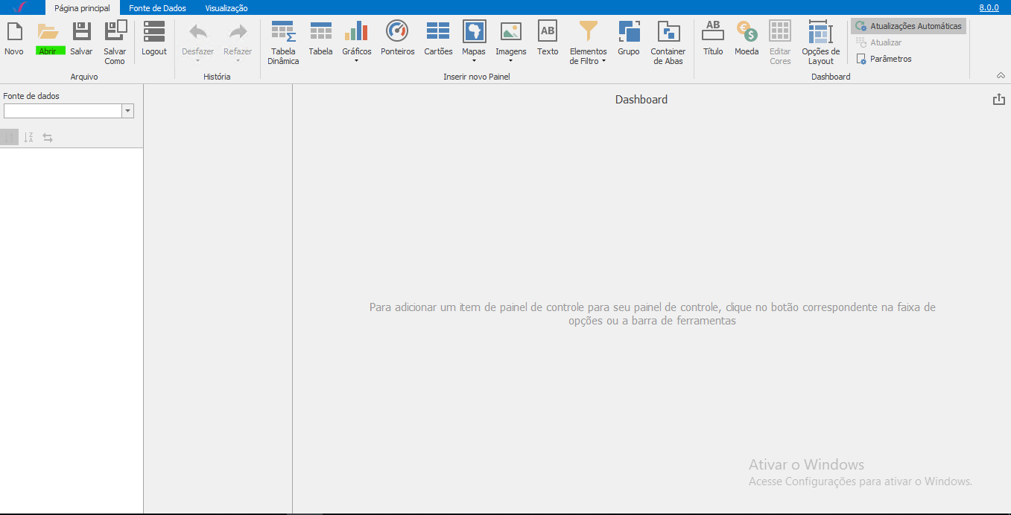
Task: Toggle grouping button in data source panel
Action: (x=10, y=138)
